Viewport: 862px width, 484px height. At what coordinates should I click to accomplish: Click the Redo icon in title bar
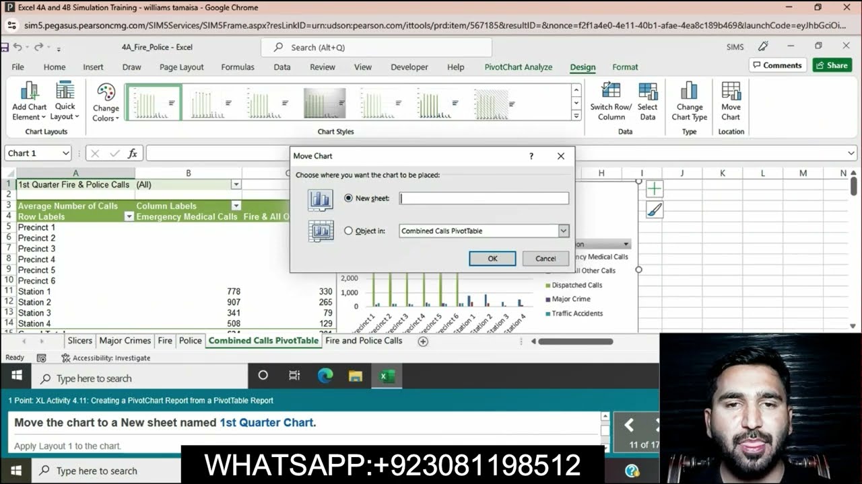pyautogui.click(x=39, y=47)
